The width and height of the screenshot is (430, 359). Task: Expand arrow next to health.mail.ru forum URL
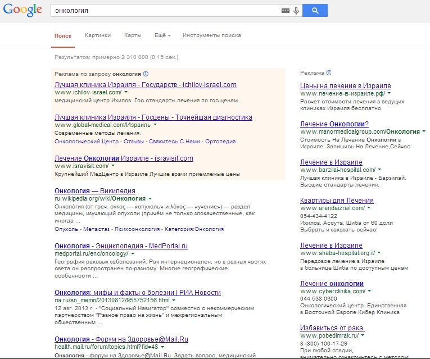coord(162,347)
